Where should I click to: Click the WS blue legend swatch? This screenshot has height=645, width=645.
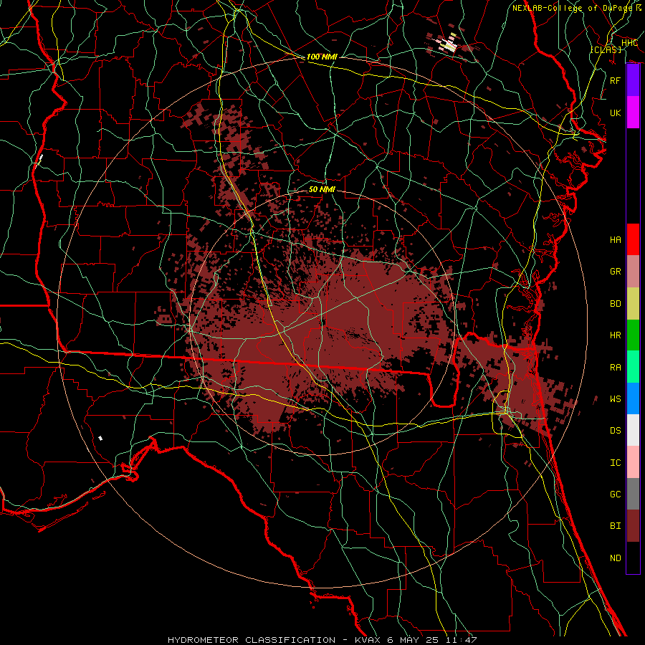tap(633, 398)
